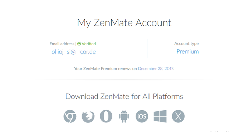Open the December 28, 2017 renewal link

pyautogui.click(x=156, y=68)
